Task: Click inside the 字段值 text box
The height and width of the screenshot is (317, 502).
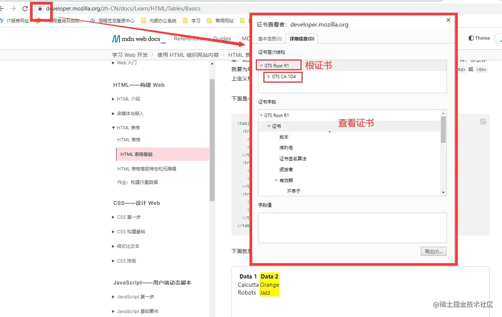Action: tap(352, 228)
